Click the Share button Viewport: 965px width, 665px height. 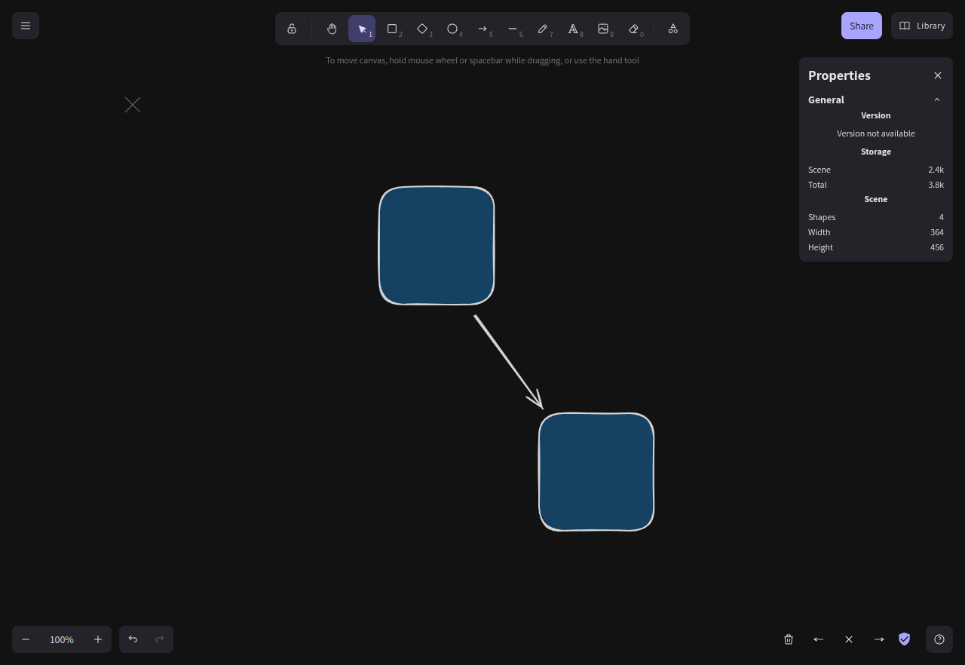861,26
